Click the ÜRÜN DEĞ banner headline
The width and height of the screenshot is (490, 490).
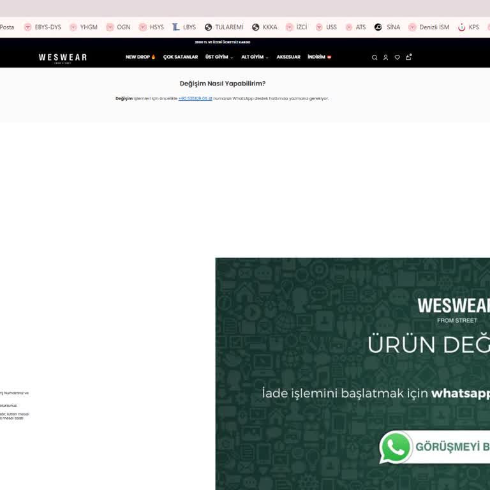point(429,345)
